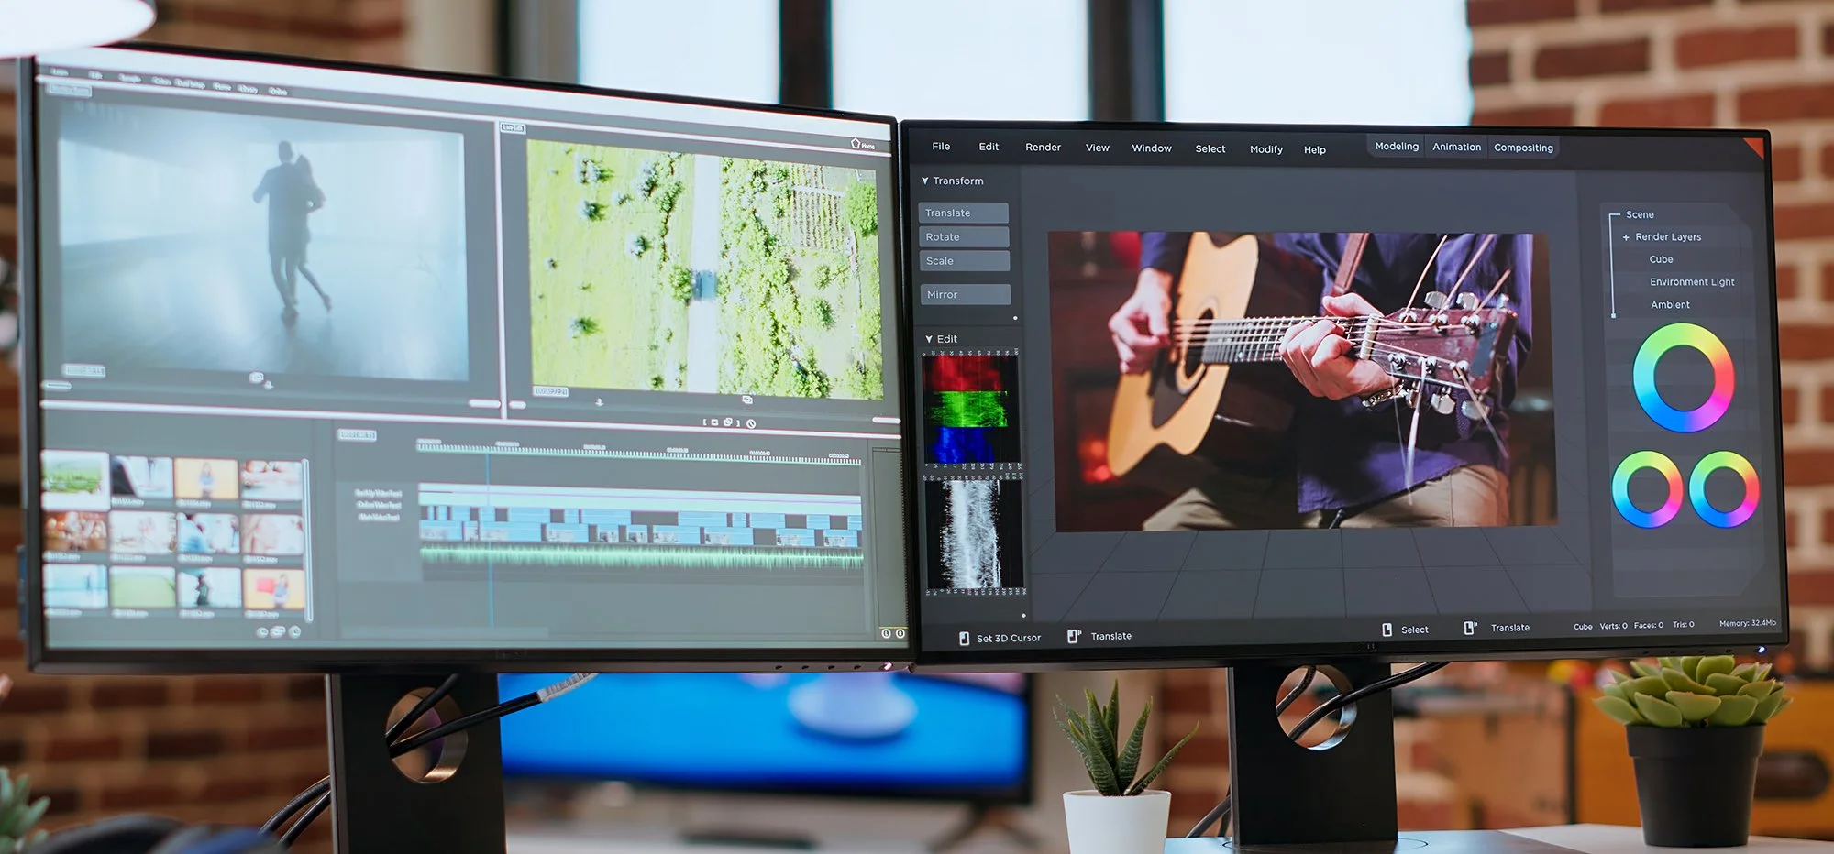Click the Mirror button
This screenshot has width=1834, height=854.
[x=965, y=294]
